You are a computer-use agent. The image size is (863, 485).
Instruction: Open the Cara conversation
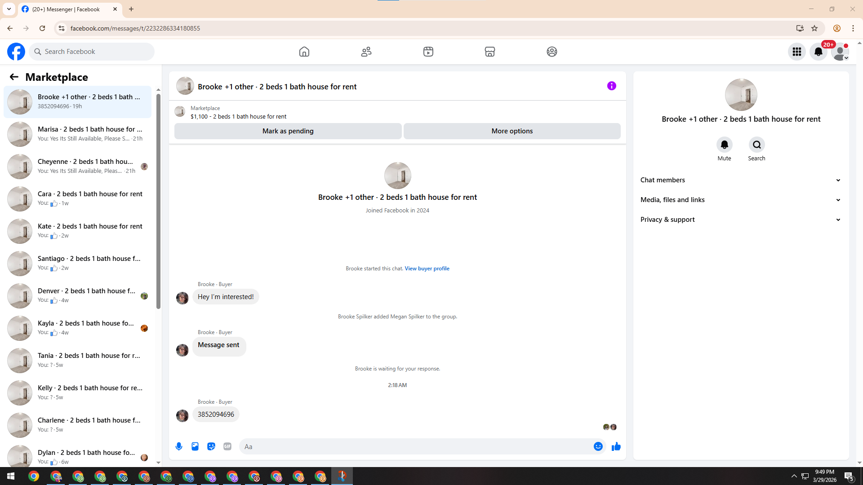[77, 199]
